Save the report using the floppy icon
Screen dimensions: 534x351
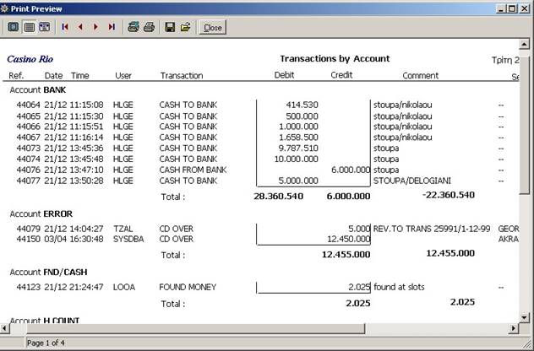click(170, 27)
